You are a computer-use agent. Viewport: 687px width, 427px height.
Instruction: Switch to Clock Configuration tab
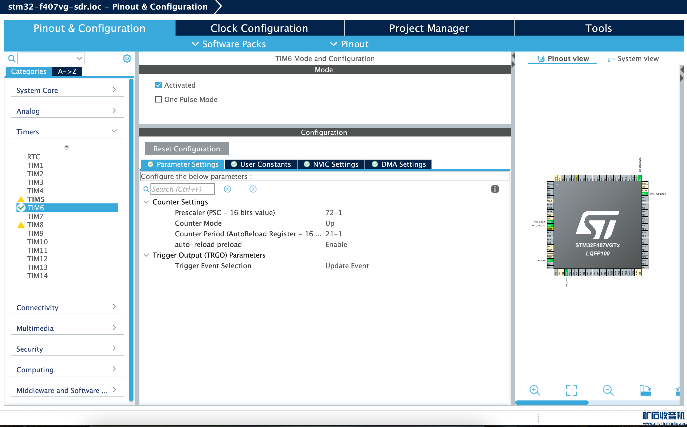pyautogui.click(x=259, y=28)
